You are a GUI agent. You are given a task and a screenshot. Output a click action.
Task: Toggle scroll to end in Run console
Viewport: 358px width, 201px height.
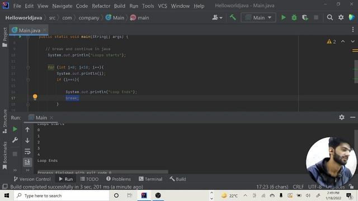click(27, 162)
